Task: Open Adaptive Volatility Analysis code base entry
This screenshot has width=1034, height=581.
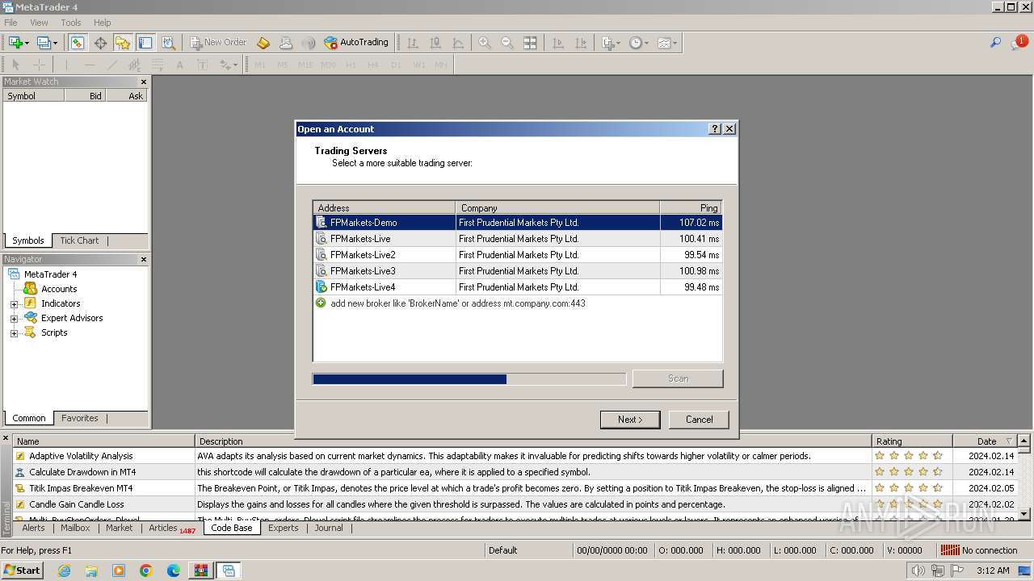Action: click(81, 456)
